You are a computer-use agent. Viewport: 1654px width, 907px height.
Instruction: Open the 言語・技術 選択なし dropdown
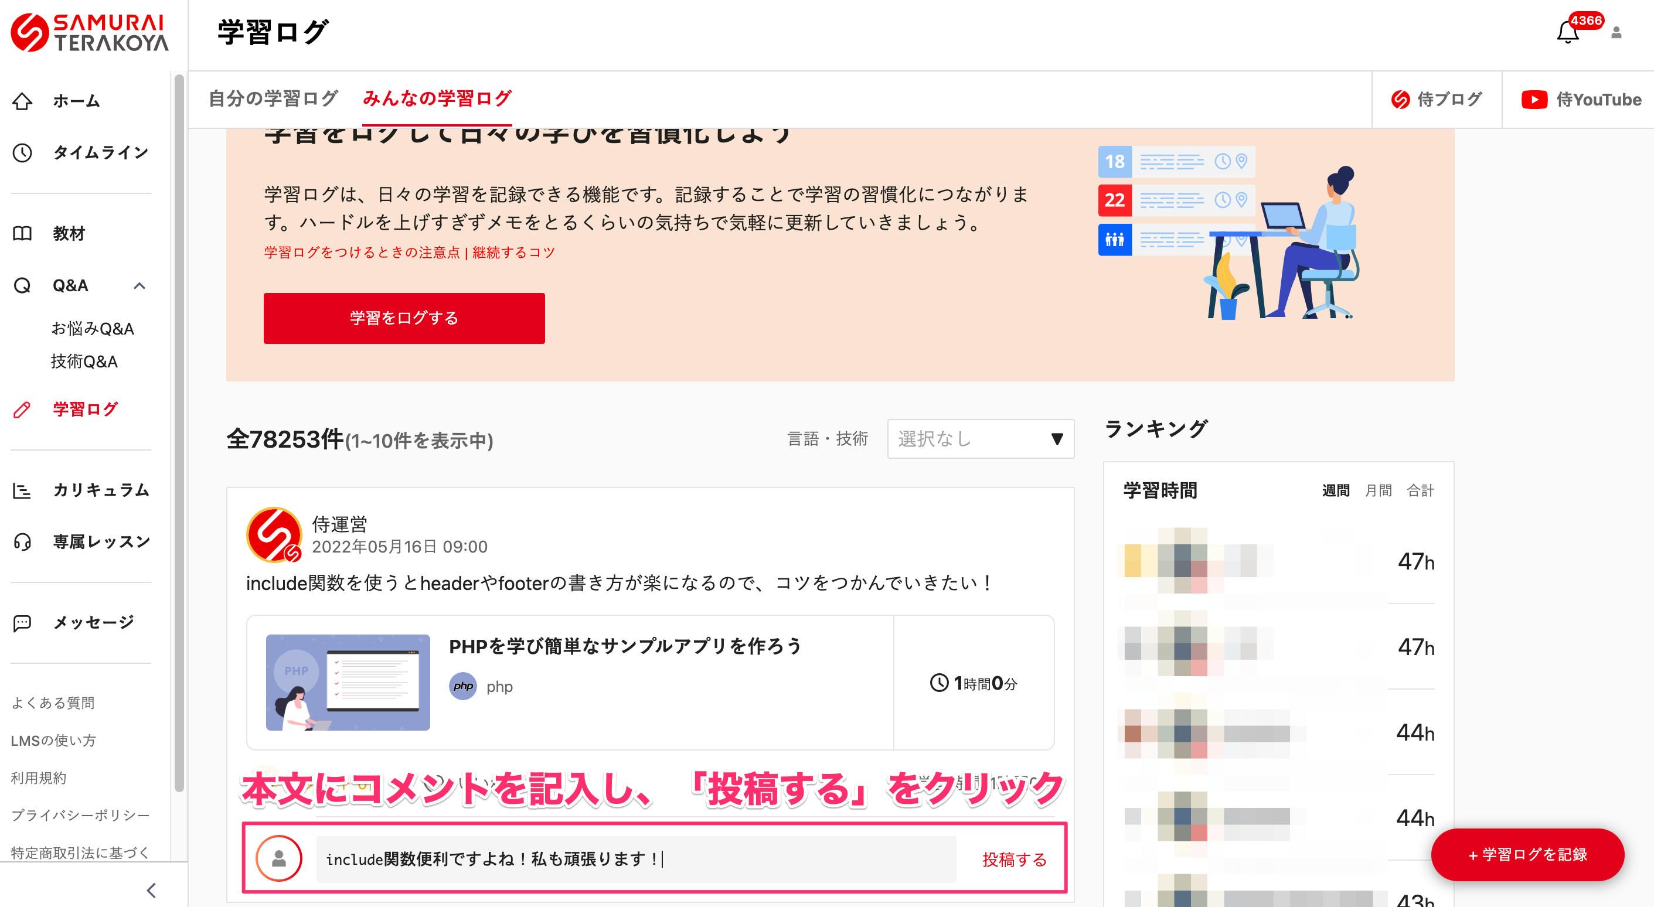click(980, 439)
